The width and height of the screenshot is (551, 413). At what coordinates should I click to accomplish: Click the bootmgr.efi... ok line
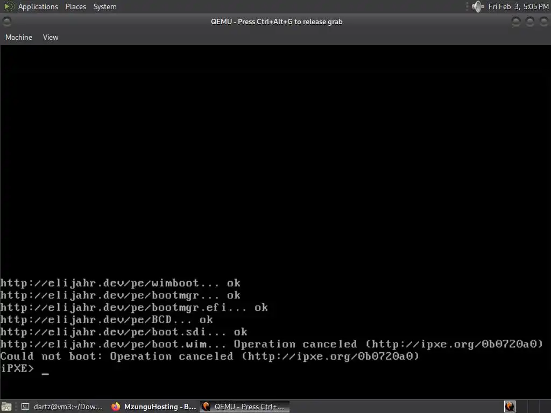tap(134, 308)
